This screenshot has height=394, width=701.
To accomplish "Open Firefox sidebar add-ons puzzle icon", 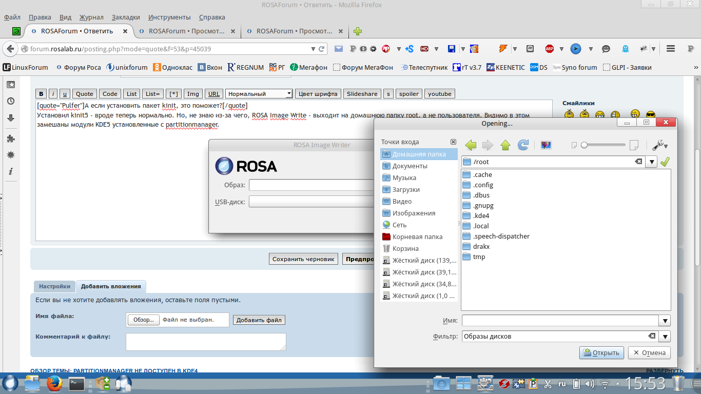I will pyautogui.click(x=10, y=139).
